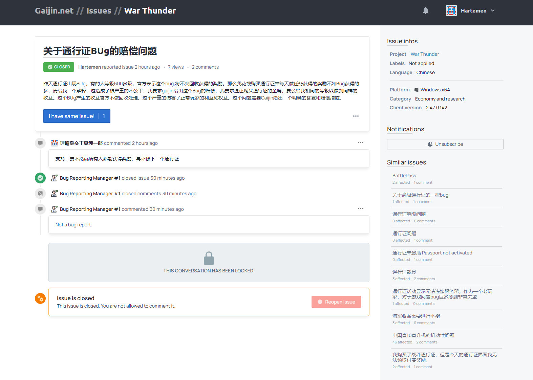
Task: Open the notifications bell icon
Action: 426,10
